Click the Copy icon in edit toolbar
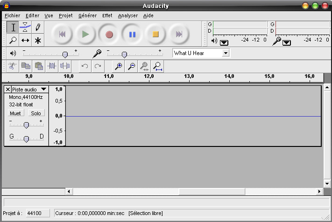Image resolution: width=332 pixels, height=222 pixels. click(x=26, y=66)
